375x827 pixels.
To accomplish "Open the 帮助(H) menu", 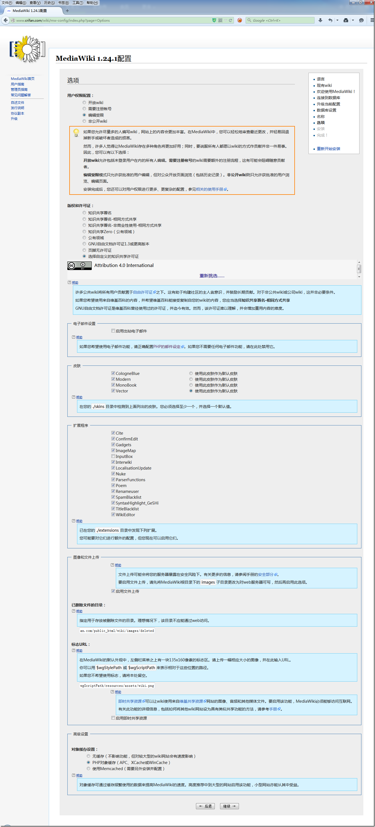I will (92, 3).
